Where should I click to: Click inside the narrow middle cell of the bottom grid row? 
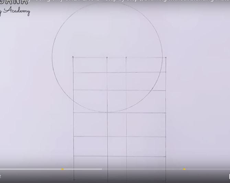click(117, 169)
